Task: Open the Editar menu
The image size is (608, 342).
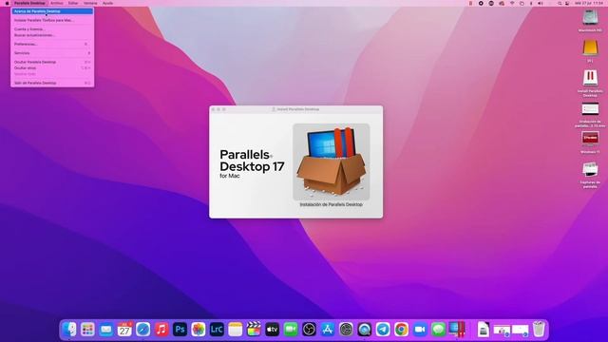Action: click(73, 3)
